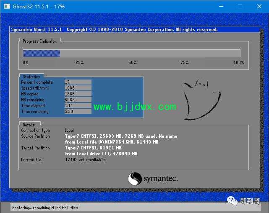
Task: Click the MB copied label
Action: [x=30, y=94]
